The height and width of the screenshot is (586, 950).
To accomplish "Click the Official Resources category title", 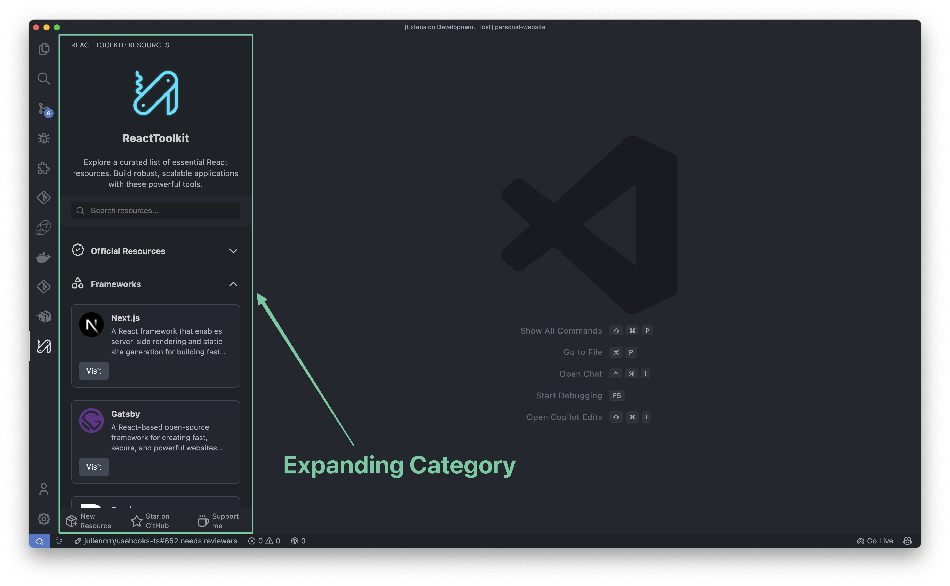I will point(128,251).
